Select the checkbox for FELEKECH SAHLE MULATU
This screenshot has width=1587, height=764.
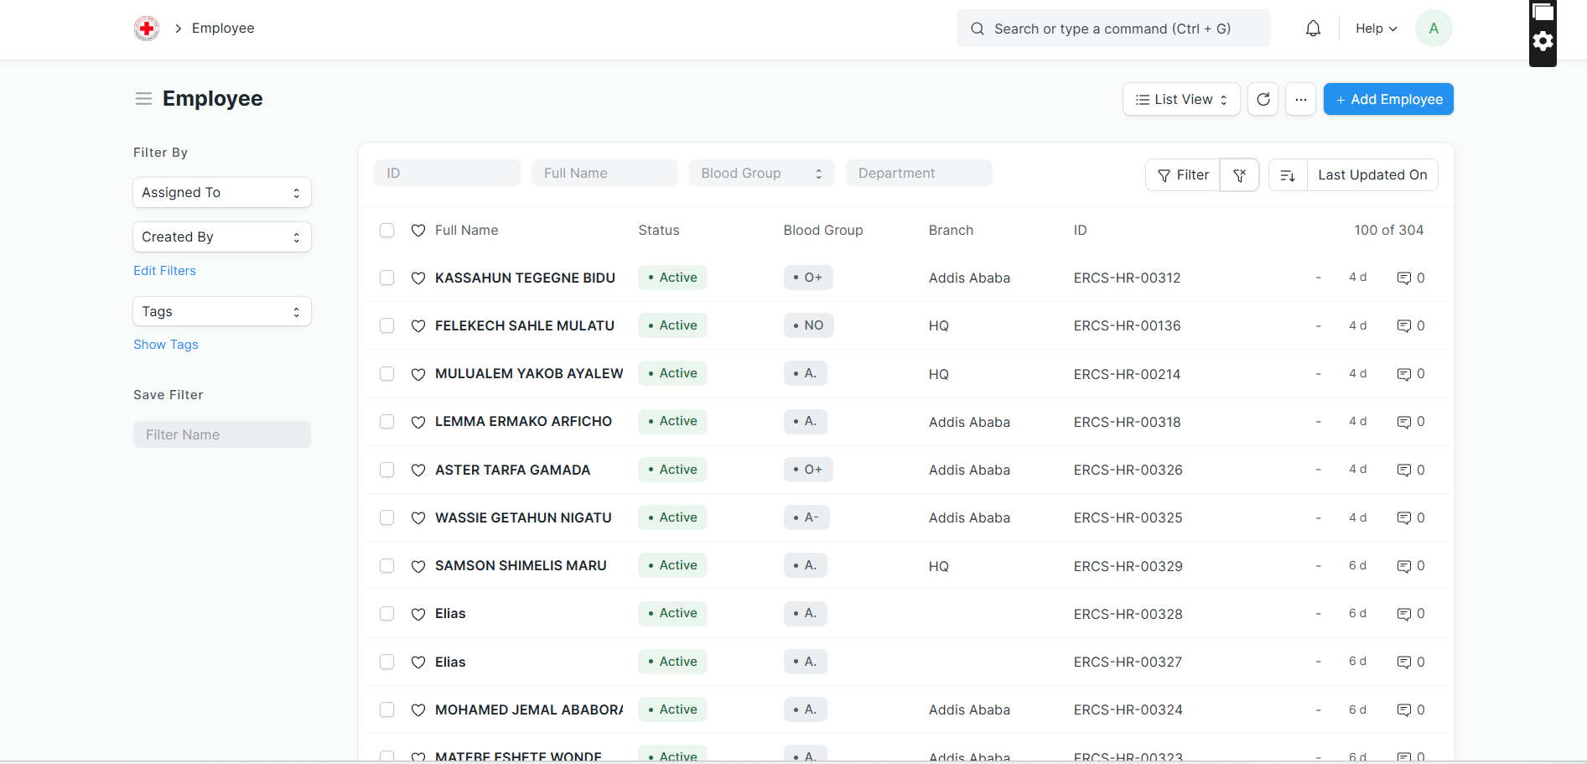pos(386,325)
